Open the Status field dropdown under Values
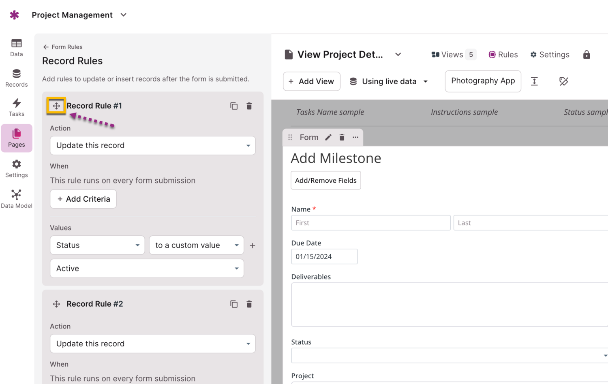 [x=97, y=245]
